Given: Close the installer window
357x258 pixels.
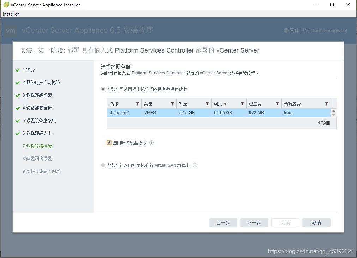Looking at the screenshot, I should click(348, 5).
